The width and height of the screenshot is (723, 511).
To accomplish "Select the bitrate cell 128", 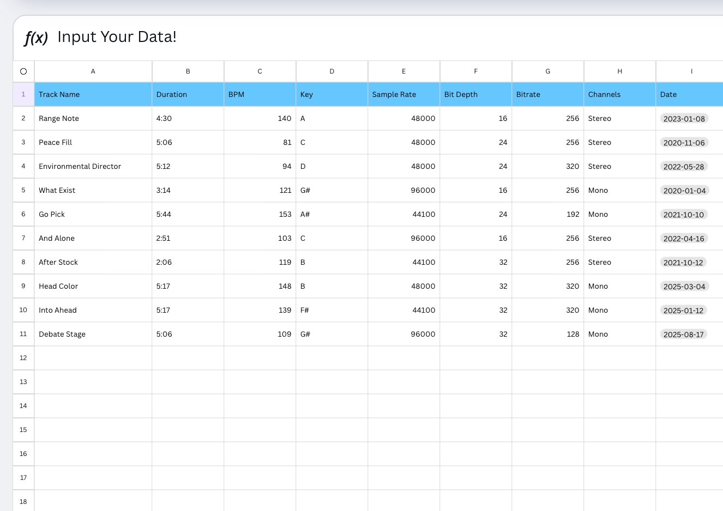I will click(548, 334).
